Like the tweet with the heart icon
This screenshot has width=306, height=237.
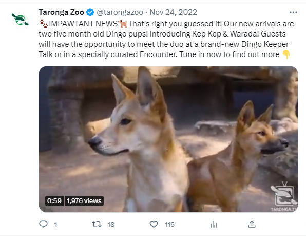154,224
